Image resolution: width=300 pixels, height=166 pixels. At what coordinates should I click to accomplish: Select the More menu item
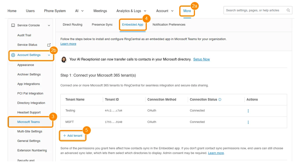pos(187,11)
